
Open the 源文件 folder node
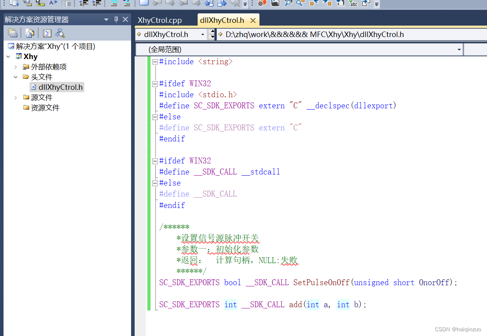41,97
